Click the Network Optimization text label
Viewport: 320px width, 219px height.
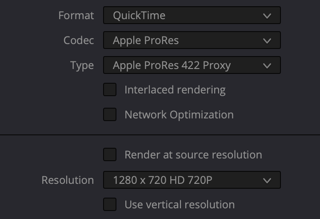click(179, 115)
